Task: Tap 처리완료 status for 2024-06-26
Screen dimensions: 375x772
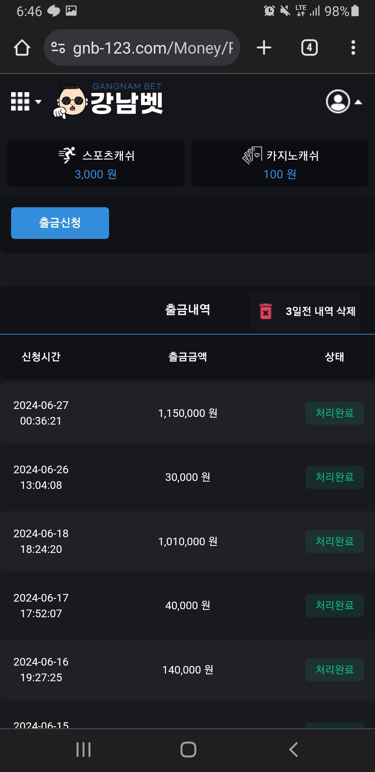Action: [x=334, y=477]
